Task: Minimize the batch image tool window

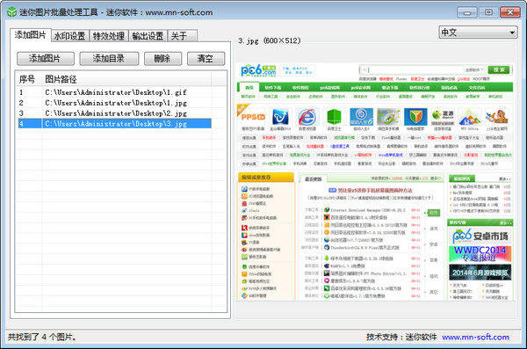Action: [467, 12]
